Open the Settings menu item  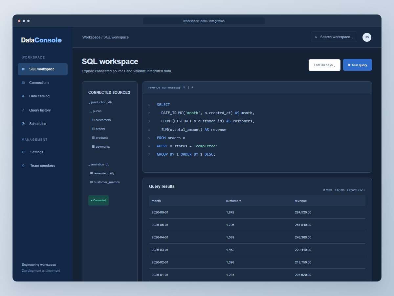(x=43, y=152)
